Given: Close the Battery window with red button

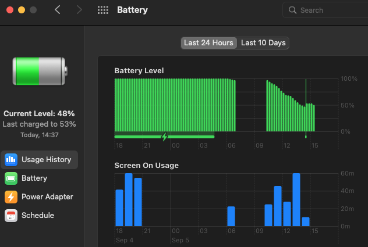Looking at the screenshot, I should coord(10,10).
